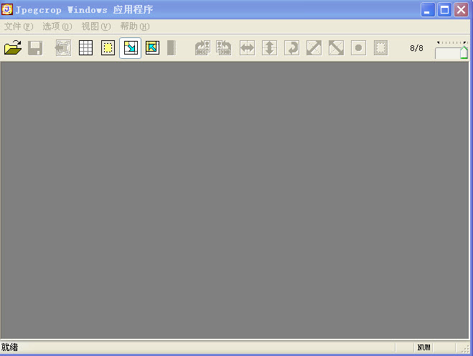Click the 就绪 status bar text

(x=9, y=347)
